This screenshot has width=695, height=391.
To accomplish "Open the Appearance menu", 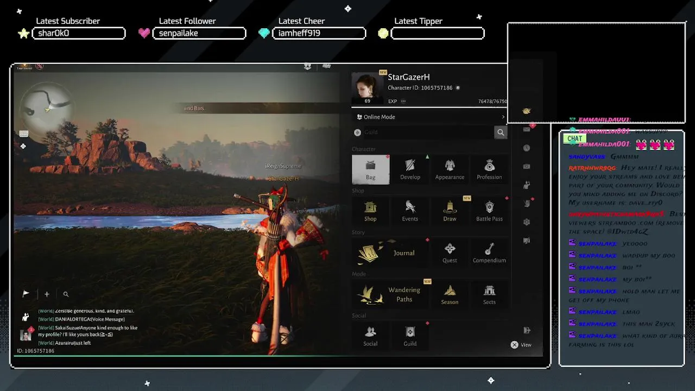I will [x=450, y=169].
